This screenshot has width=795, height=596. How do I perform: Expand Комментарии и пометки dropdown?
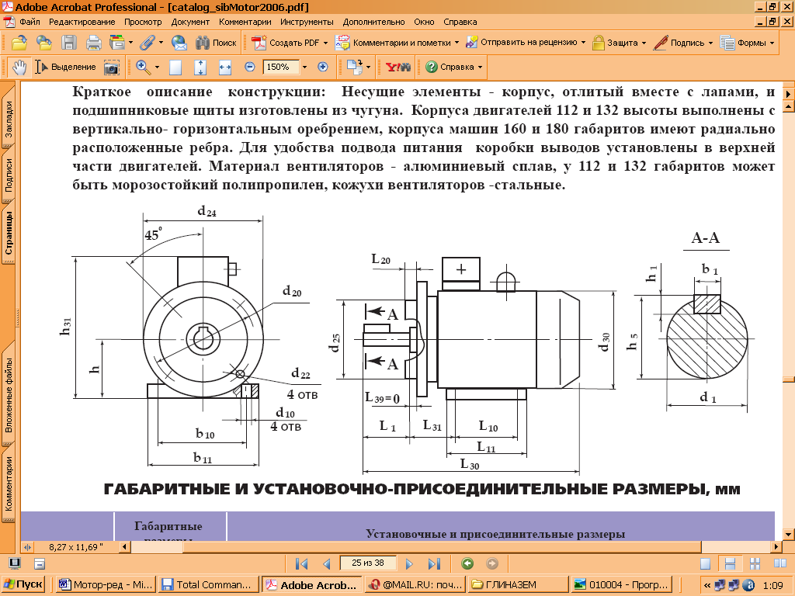point(457,43)
